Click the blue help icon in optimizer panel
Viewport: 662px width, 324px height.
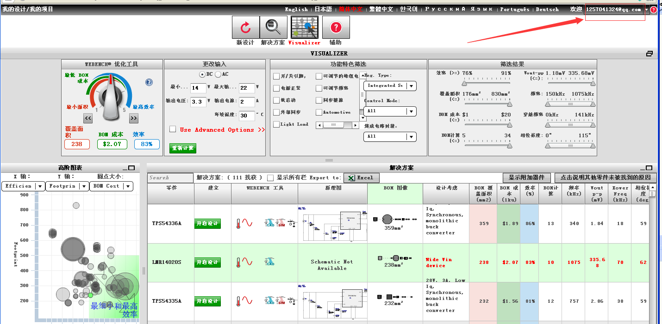(x=149, y=82)
